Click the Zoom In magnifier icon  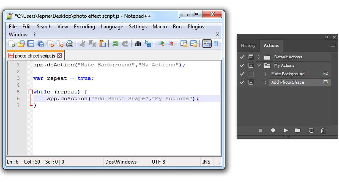[x=161, y=44]
